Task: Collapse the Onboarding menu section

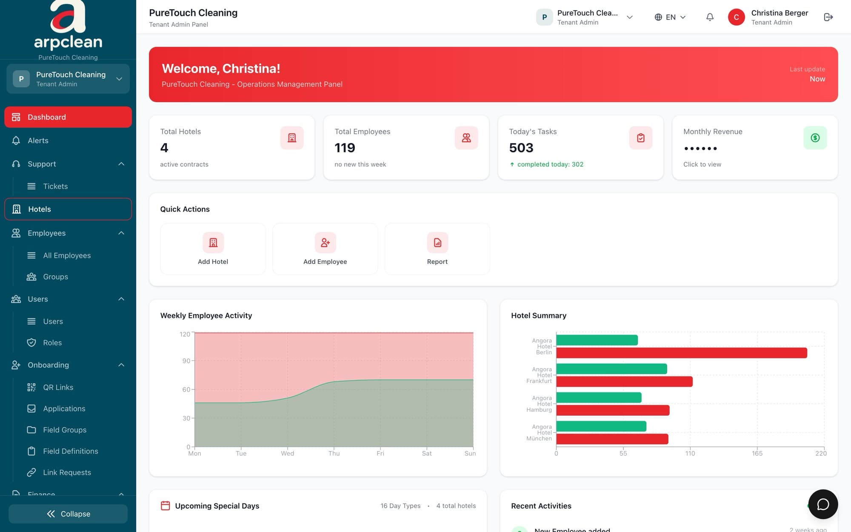Action: (121, 365)
